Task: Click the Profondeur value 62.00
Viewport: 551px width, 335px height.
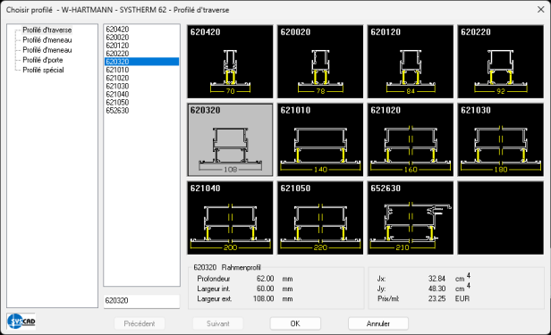Action: coord(265,279)
